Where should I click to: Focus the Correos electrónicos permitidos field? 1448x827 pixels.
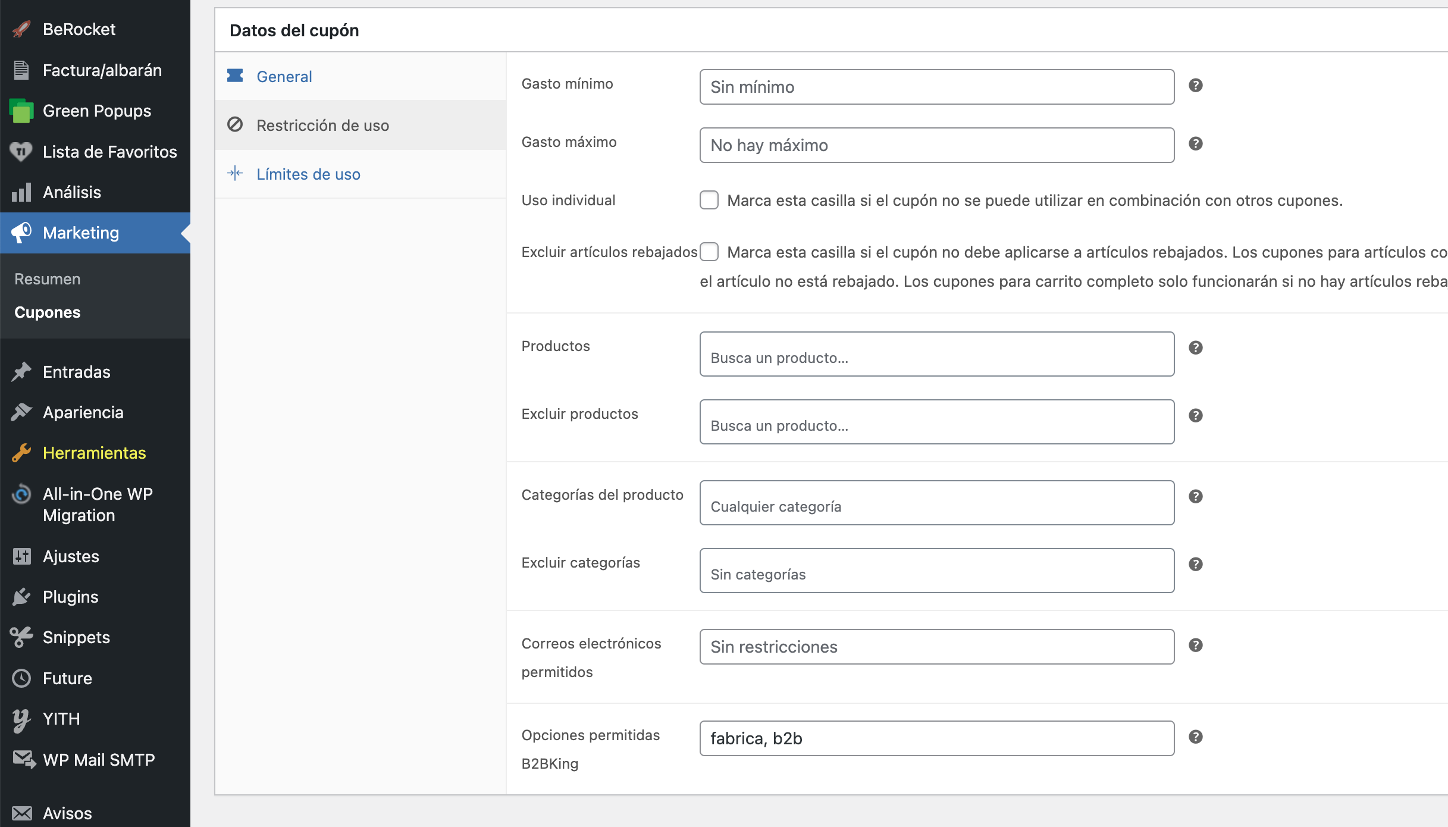click(937, 647)
